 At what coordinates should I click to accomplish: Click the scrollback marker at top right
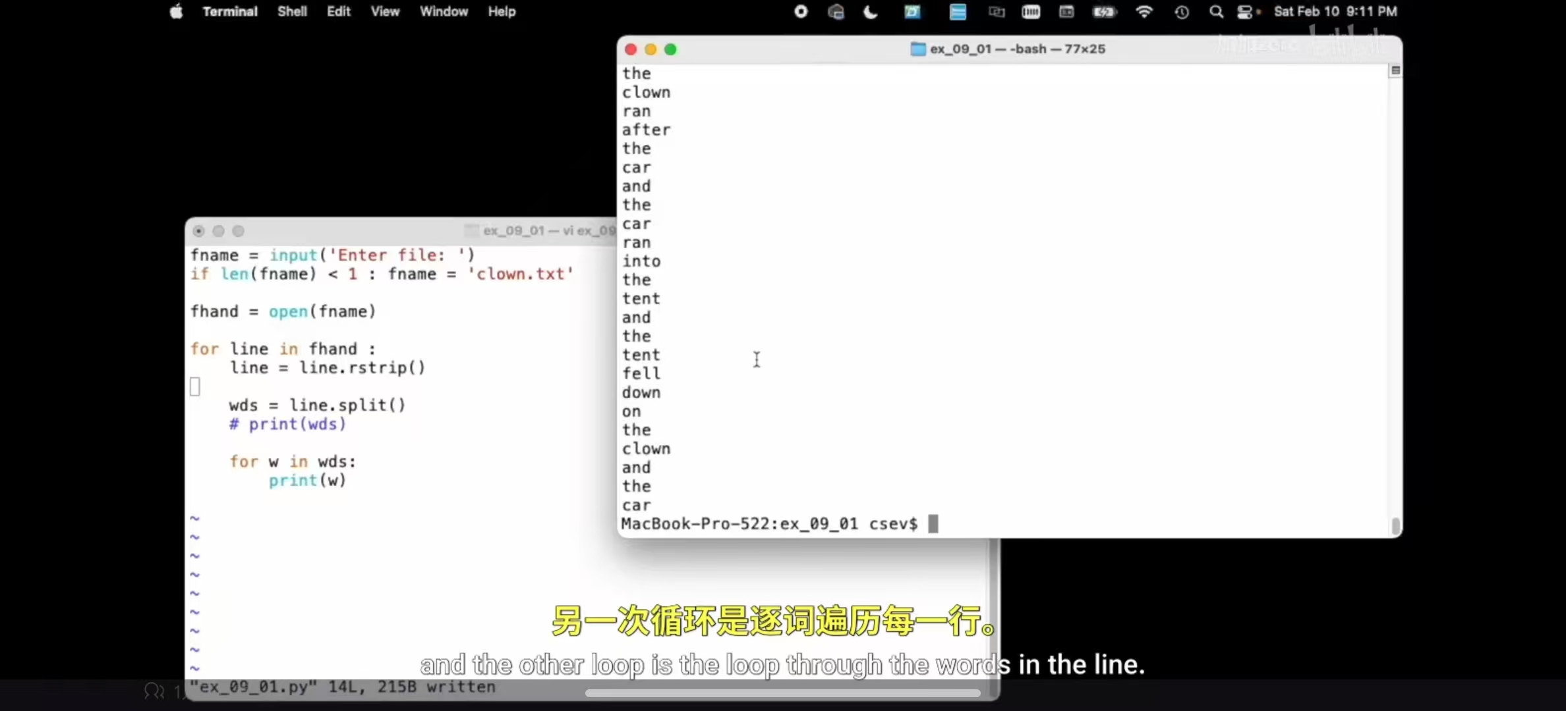[1395, 70]
